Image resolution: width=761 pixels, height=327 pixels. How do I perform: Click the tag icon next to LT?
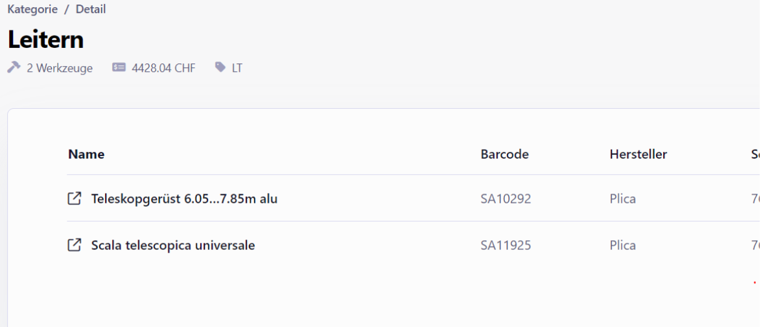pyautogui.click(x=221, y=68)
